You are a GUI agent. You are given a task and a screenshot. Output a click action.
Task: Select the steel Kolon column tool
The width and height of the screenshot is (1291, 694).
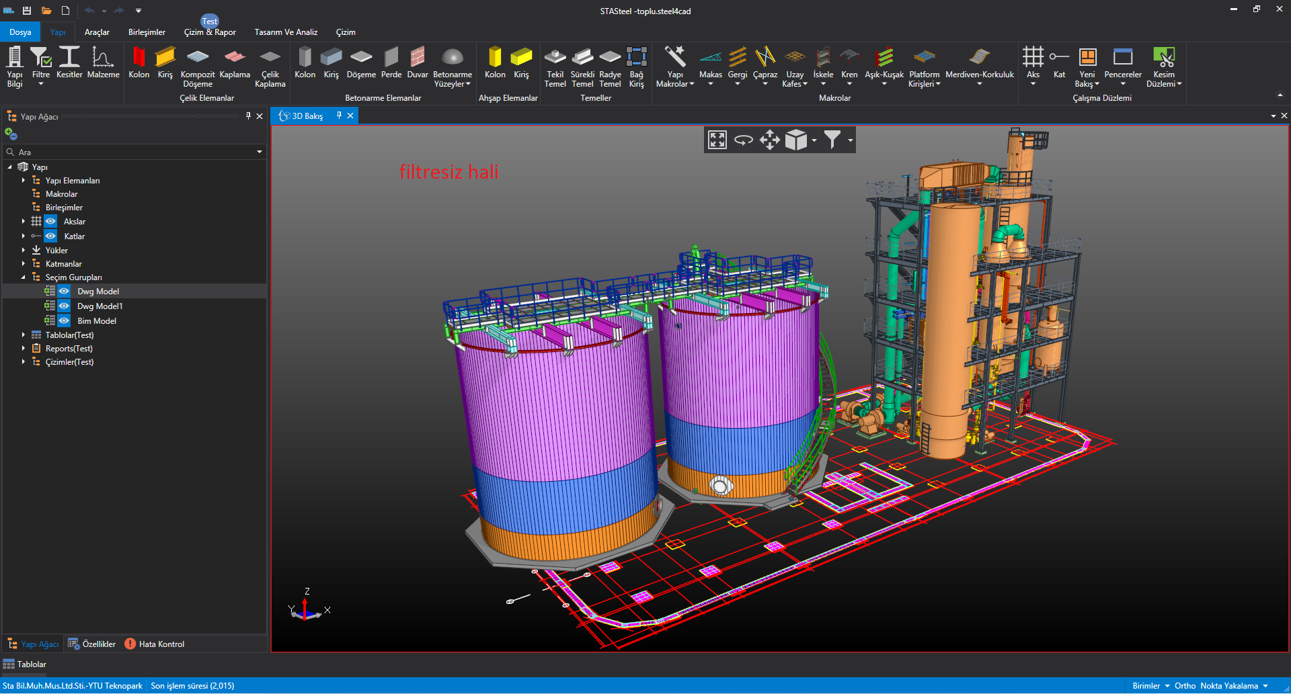(x=139, y=63)
